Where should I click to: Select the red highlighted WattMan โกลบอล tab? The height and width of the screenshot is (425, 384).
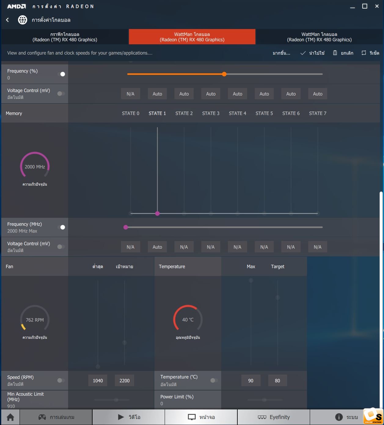(x=192, y=37)
